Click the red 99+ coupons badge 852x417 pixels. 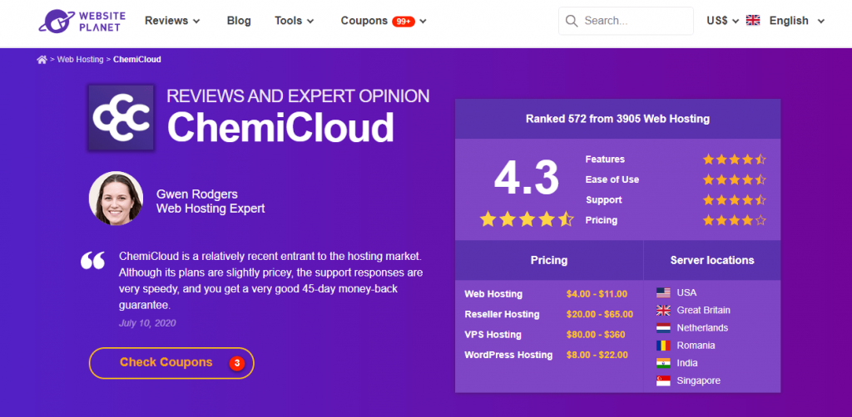[x=404, y=21]
